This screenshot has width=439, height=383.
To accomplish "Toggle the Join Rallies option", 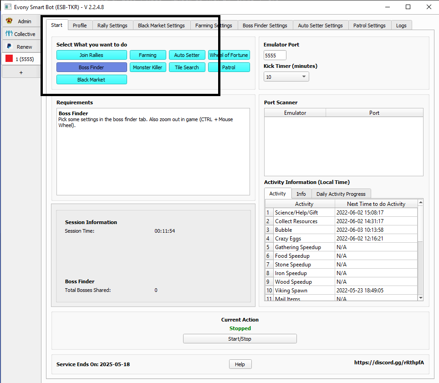I will click(x=92, y=55).
